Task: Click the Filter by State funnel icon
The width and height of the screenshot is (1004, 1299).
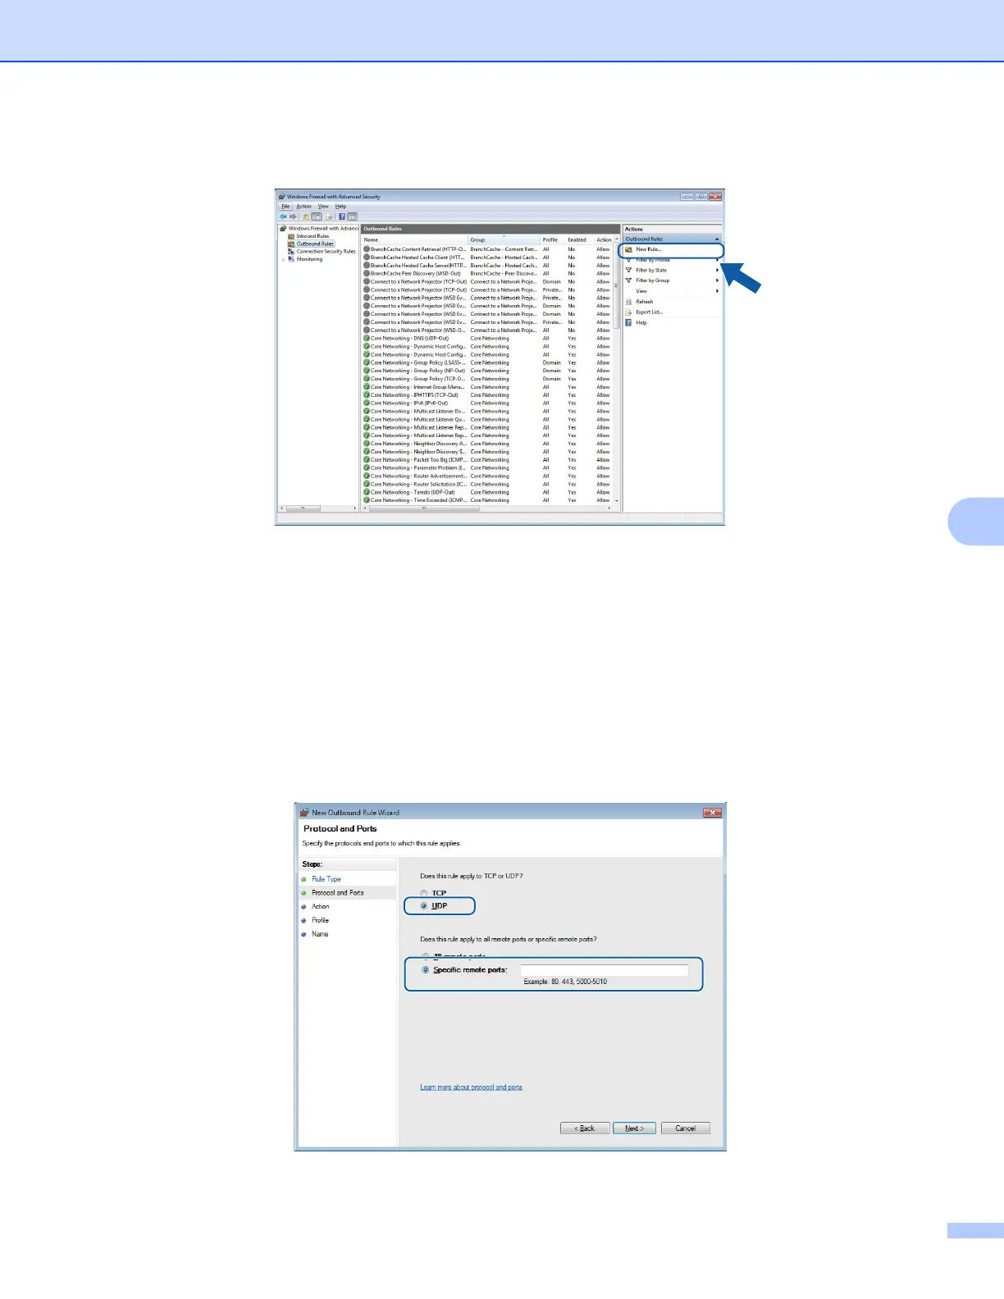Action: coord(629,270)
